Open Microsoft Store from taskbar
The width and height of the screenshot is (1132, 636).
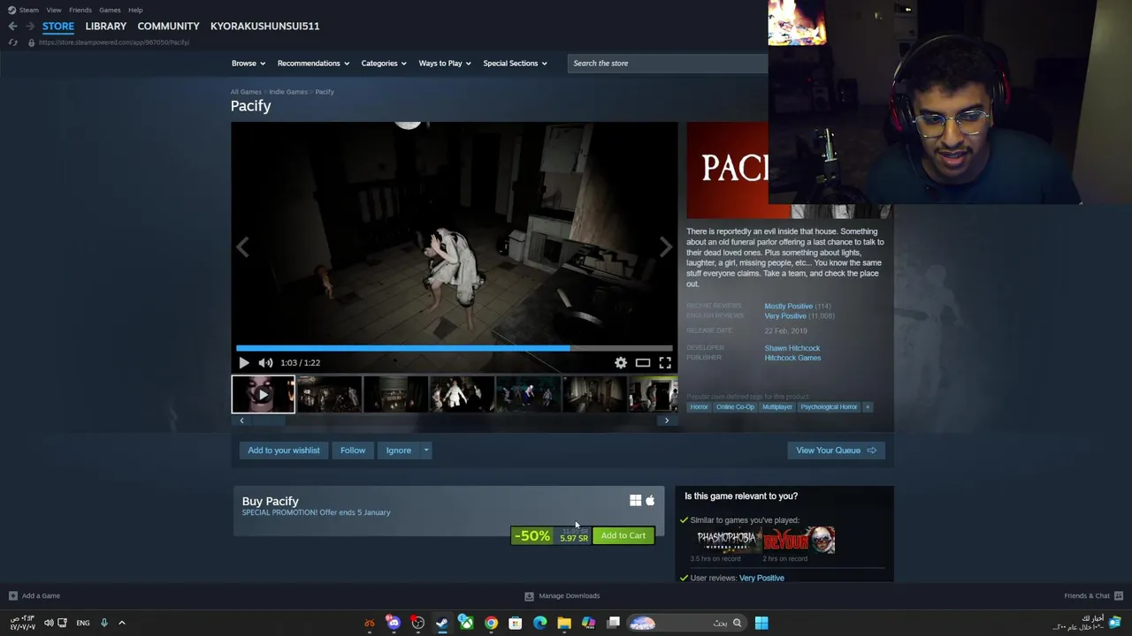[x=515, y=623]
